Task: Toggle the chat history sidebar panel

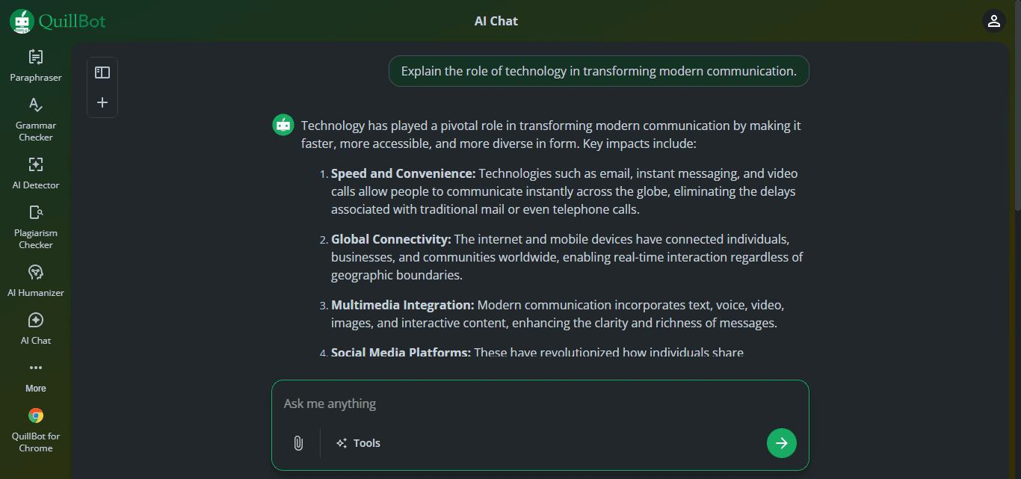Action: pyautogui.click(x=102, y=72)
